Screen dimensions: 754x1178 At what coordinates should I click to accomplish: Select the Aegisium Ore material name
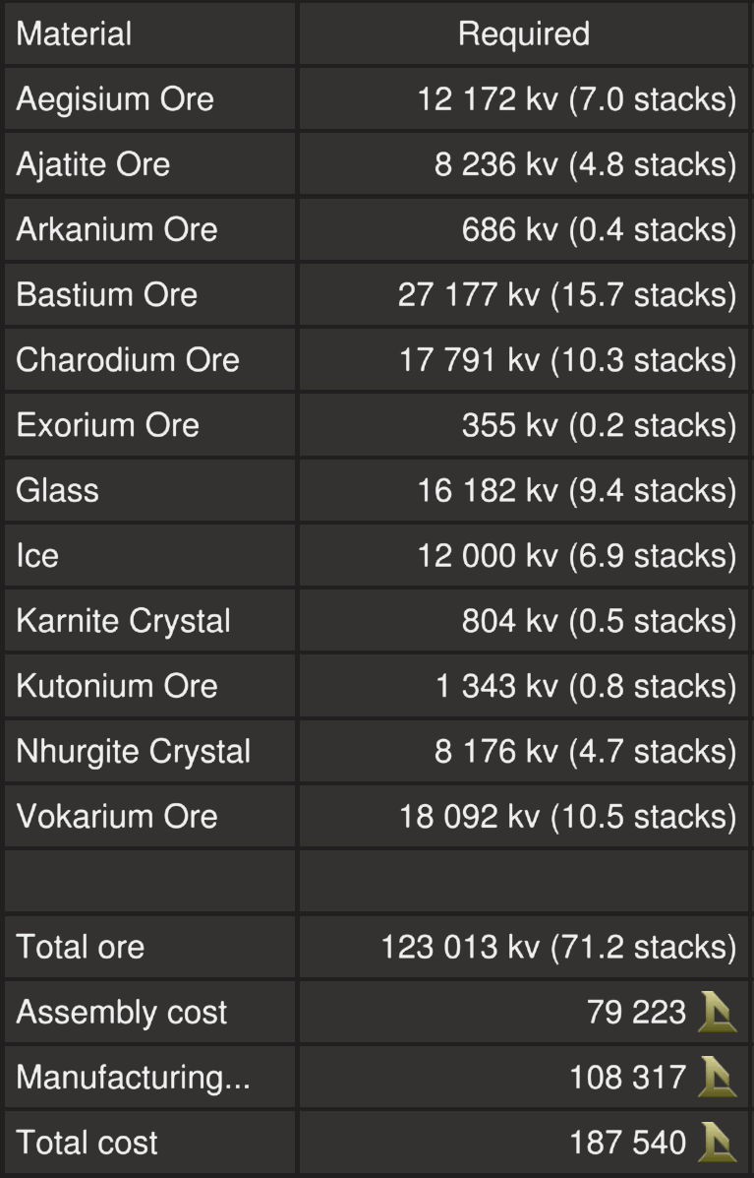point(115,99)
